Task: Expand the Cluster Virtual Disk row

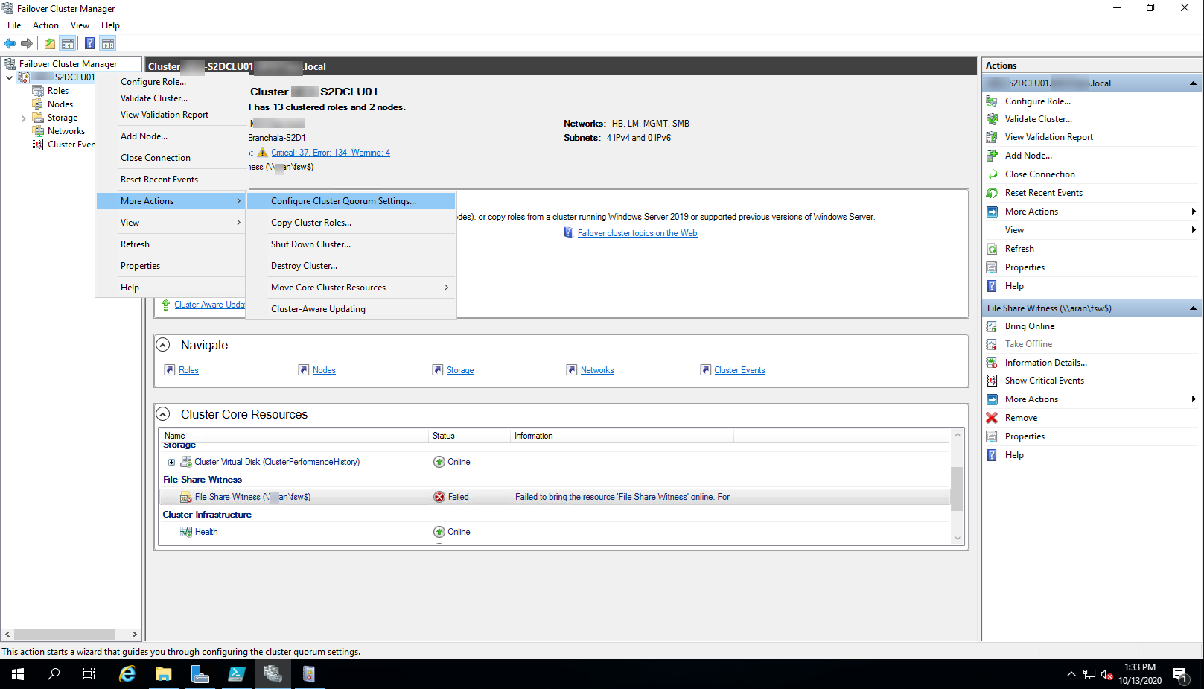Action: coord(171,462)
